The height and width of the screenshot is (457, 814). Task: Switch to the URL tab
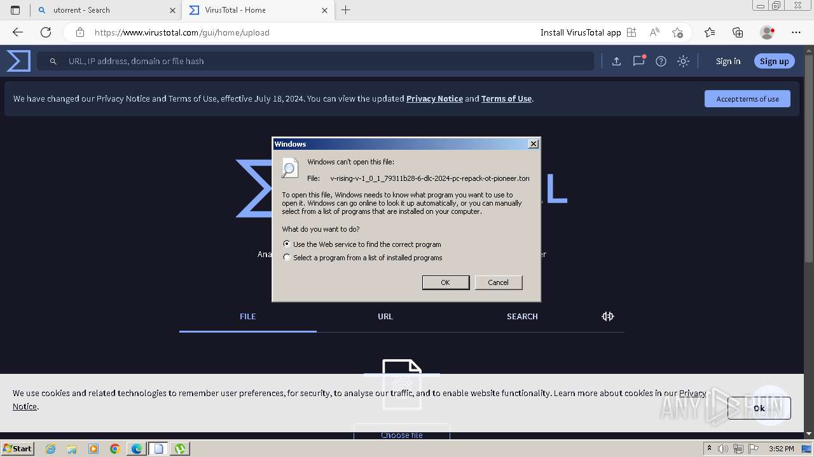(385, 316)
